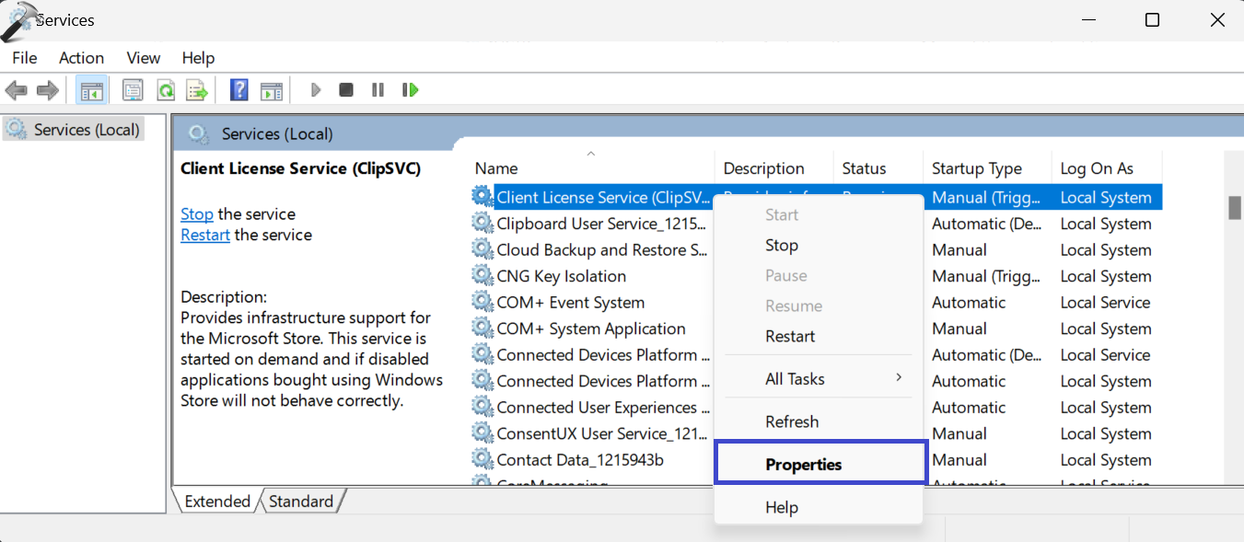
Task: Select Services (Local) in the tree
Action: pos(86,130)
